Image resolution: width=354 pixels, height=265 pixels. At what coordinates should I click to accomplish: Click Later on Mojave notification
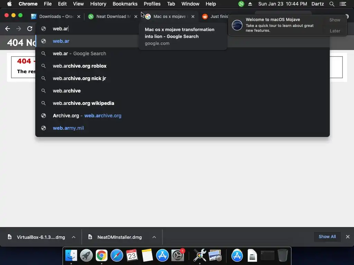(x=335, y=31)
